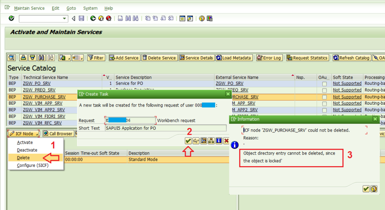The height and width of the screenshot is (210, 385).
Task: Open the ZGW_VIM_RFC_SRV technical service name link
Action: [x=42, y=123]
